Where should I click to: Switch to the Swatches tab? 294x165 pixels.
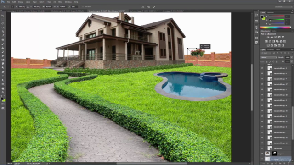point(270,13)
